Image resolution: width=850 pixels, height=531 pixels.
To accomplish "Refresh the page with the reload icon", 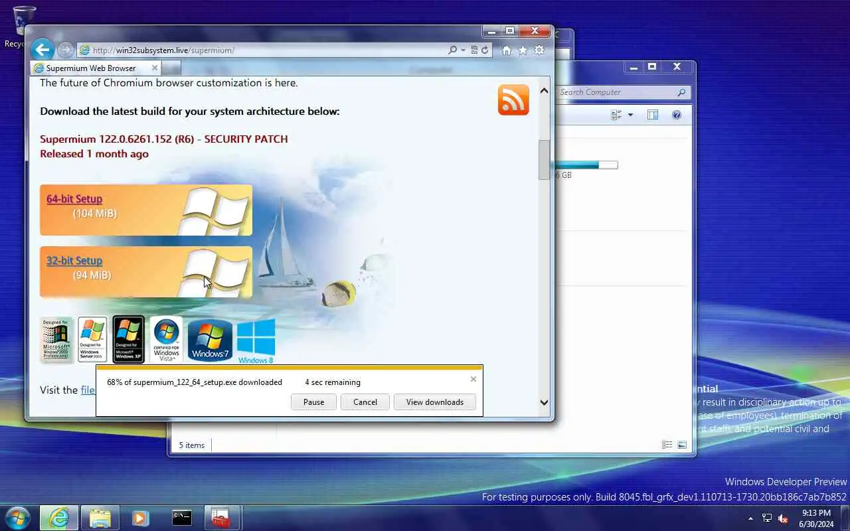I will click(x=485, y=50).
